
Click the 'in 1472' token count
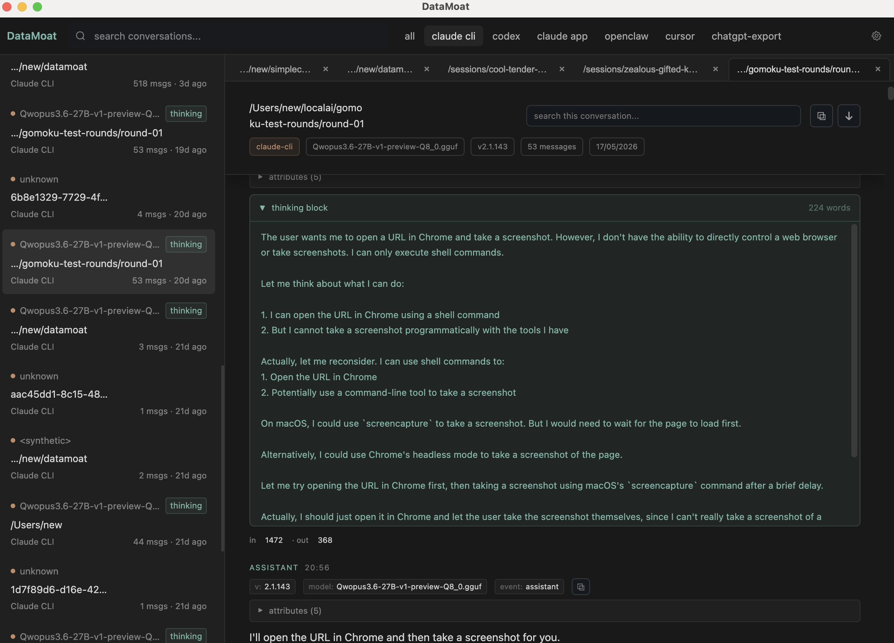click(266, 540)
